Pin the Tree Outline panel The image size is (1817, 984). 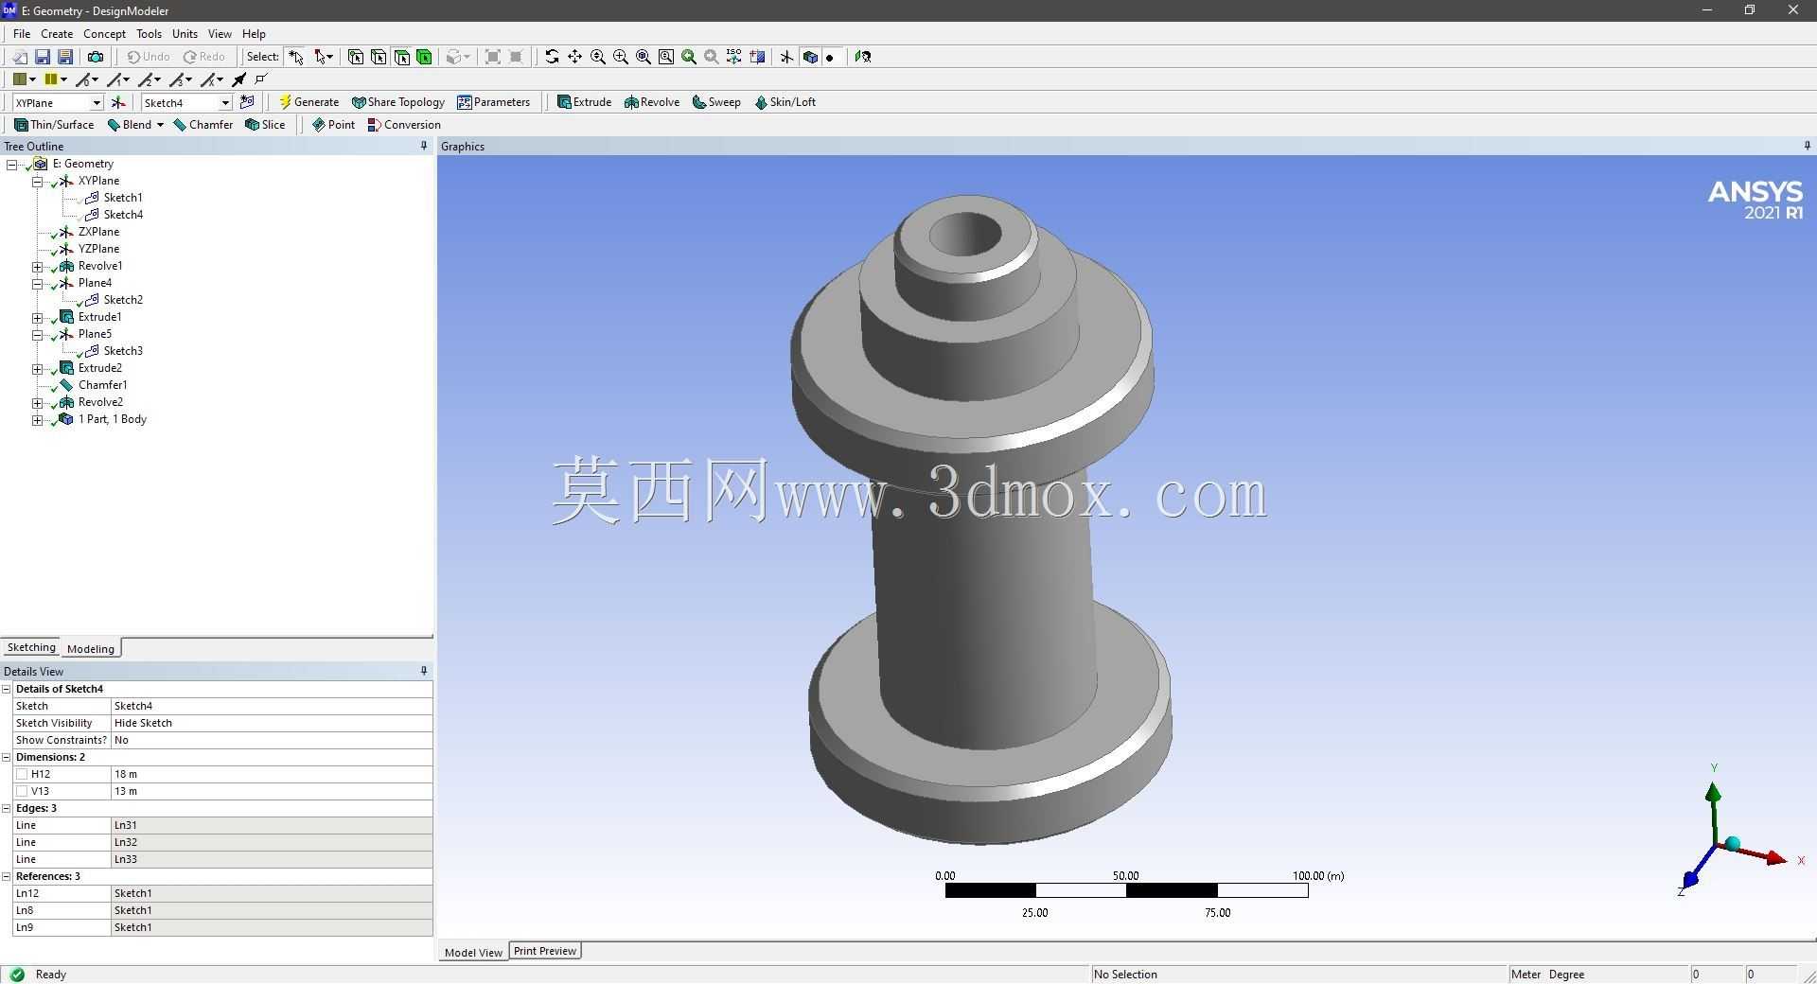424,146
